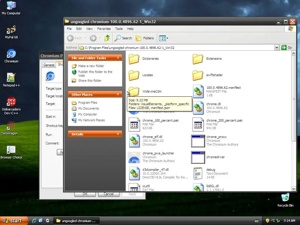Select the WidevineCdm folder

click(x=145, y=91)
